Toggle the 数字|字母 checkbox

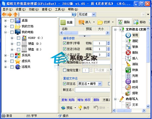(x=64, y=43)
